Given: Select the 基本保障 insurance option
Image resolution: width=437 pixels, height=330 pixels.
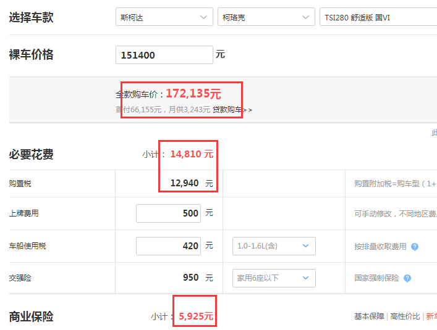Looking at the screenshot, I should click(x=369, y=316).
